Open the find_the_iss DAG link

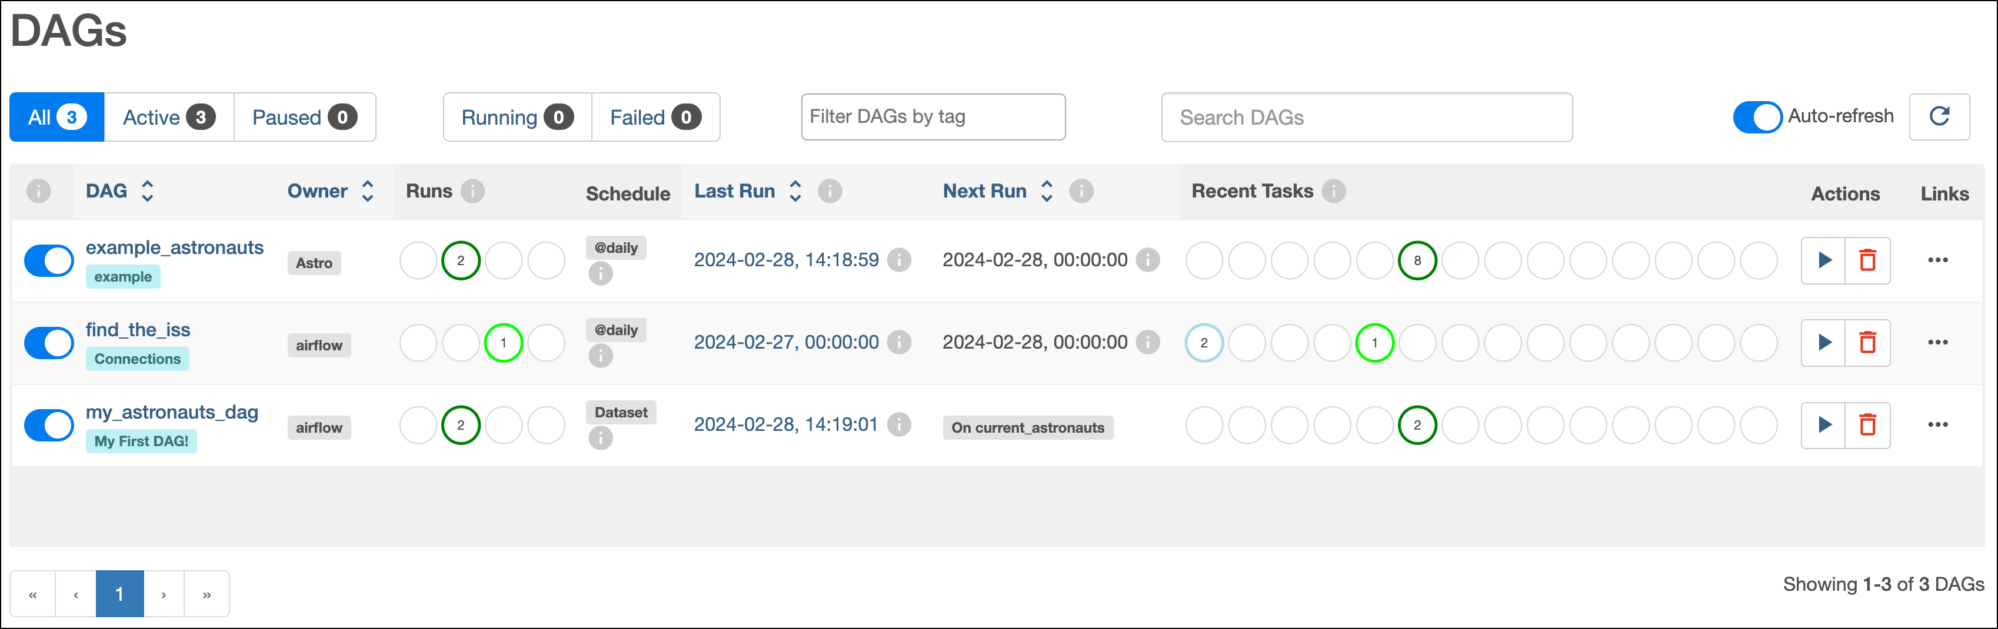click(138, 330)
